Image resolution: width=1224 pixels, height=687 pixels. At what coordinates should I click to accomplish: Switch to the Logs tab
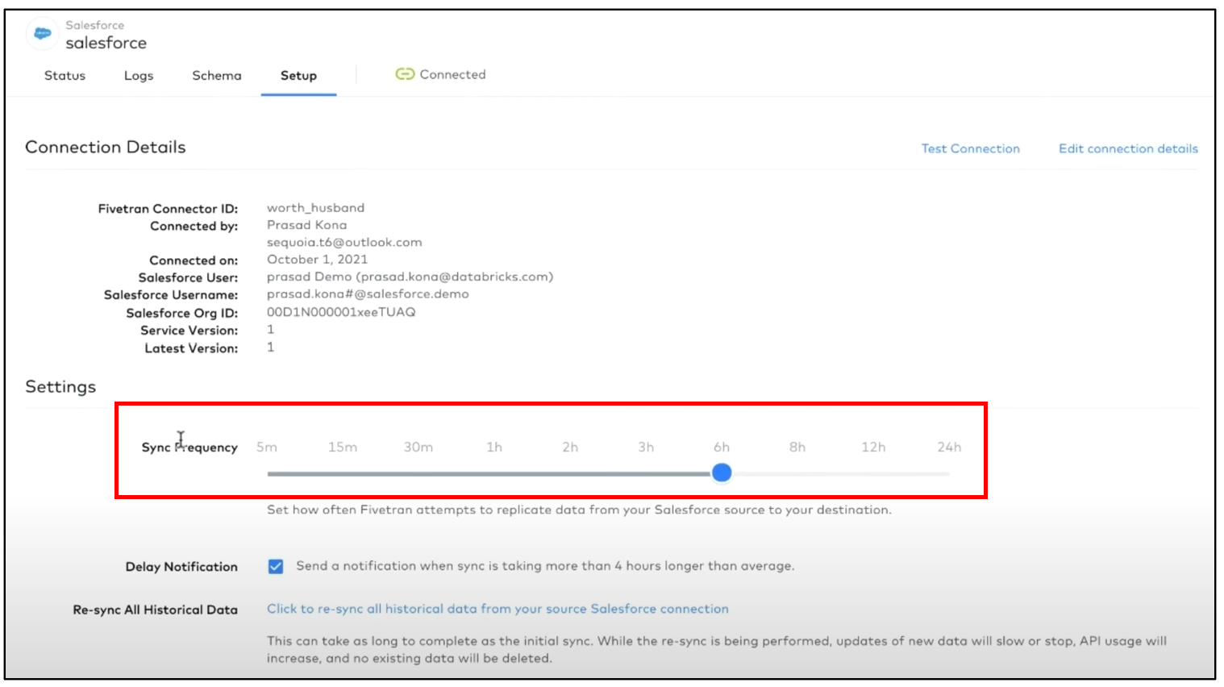tap(139, 75)
